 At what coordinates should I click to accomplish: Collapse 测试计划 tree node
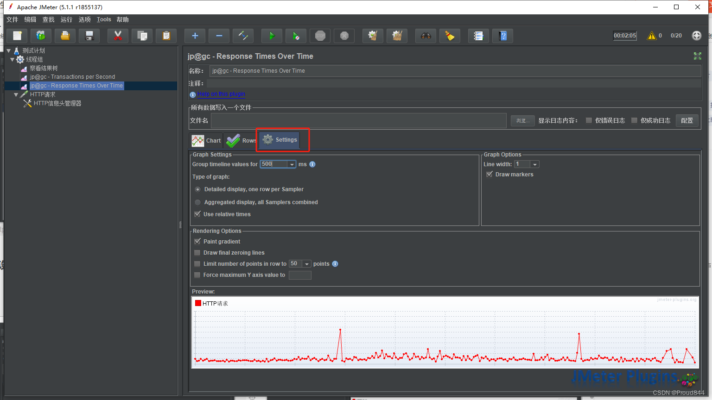pos(8,50)
